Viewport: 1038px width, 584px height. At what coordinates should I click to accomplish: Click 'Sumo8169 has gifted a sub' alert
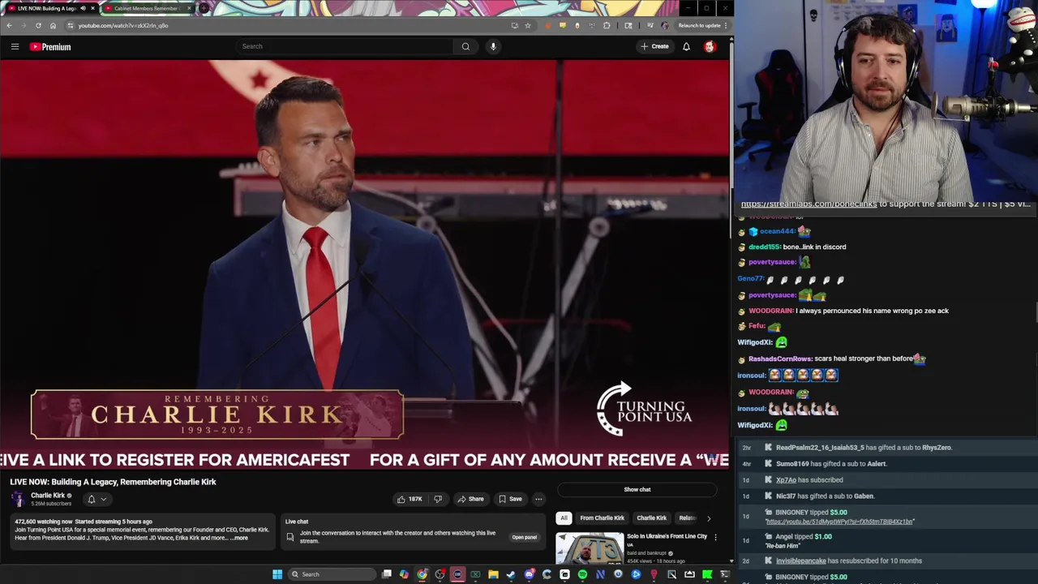pos(831,463)
